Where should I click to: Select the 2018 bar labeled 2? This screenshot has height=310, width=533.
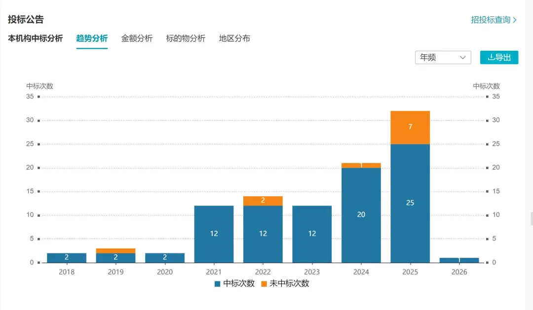point(67,258)
